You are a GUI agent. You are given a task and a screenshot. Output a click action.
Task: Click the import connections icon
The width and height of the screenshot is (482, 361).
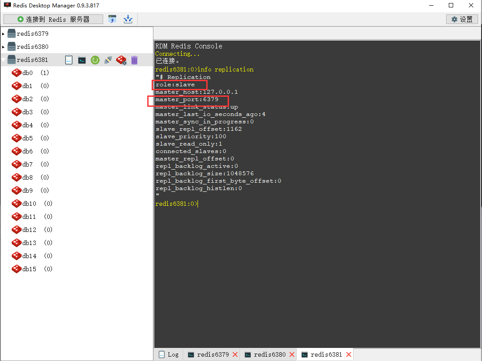[112, 19]
